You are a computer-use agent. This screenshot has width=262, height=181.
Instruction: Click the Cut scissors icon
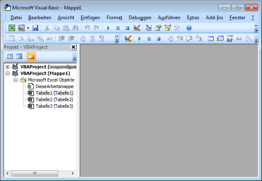tap(47, 28)
